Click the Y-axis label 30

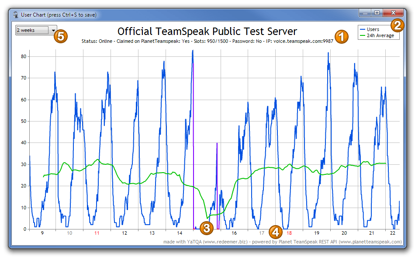point(24,164)
